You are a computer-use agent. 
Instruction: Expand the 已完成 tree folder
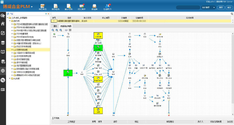click(x=10, y=78)
